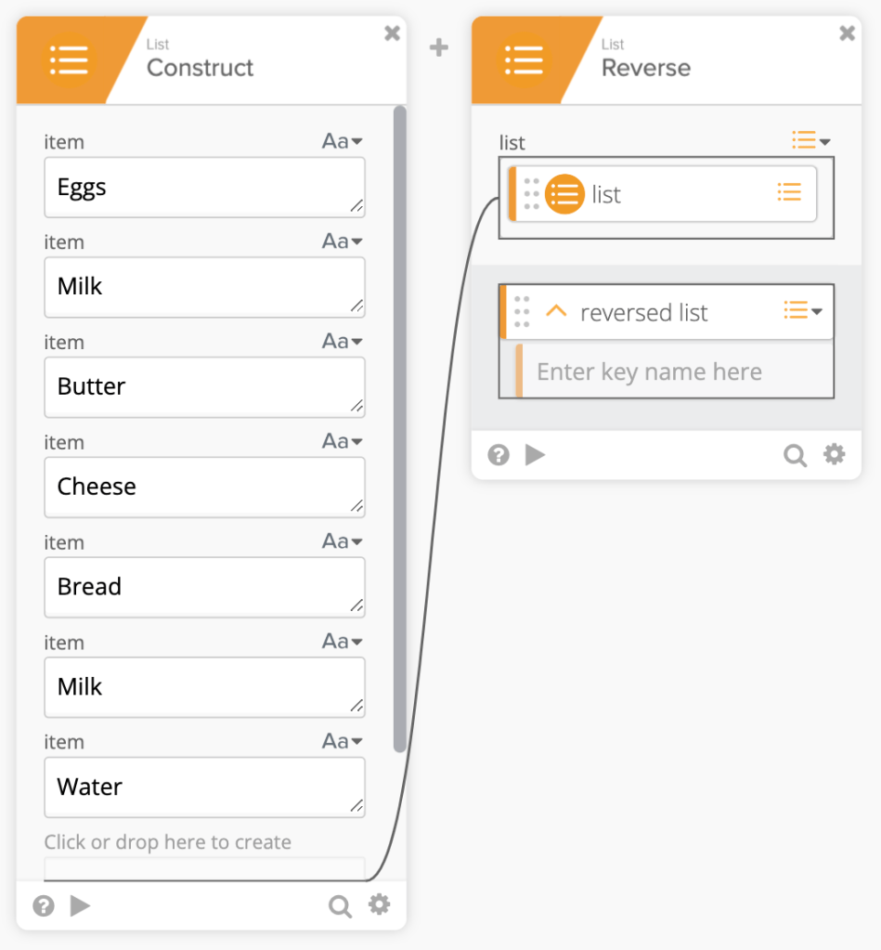Viewport: 881px width, 950px height.
Task: Click the 'Click or drop here to create' area
Action: (204, 866)
